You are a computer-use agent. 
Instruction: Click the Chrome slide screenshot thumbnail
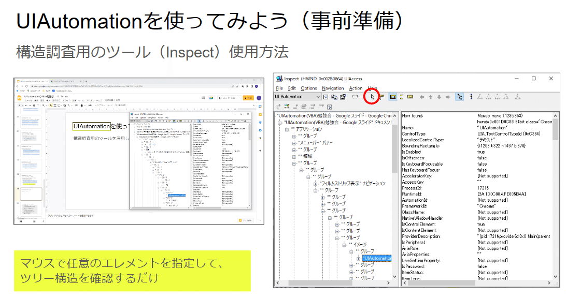click(139, 151)
